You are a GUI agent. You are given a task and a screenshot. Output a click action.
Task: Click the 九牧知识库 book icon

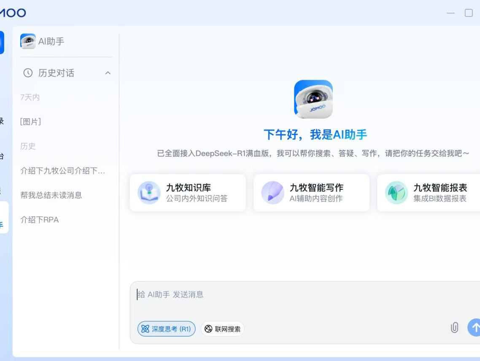[149, 193]
